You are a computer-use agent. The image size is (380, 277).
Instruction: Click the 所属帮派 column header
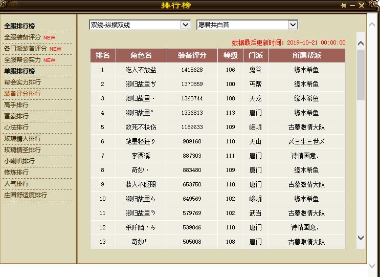click(306, 55)
